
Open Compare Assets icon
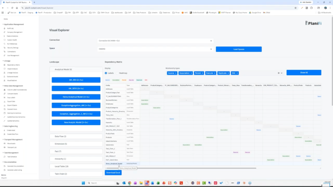4,93
